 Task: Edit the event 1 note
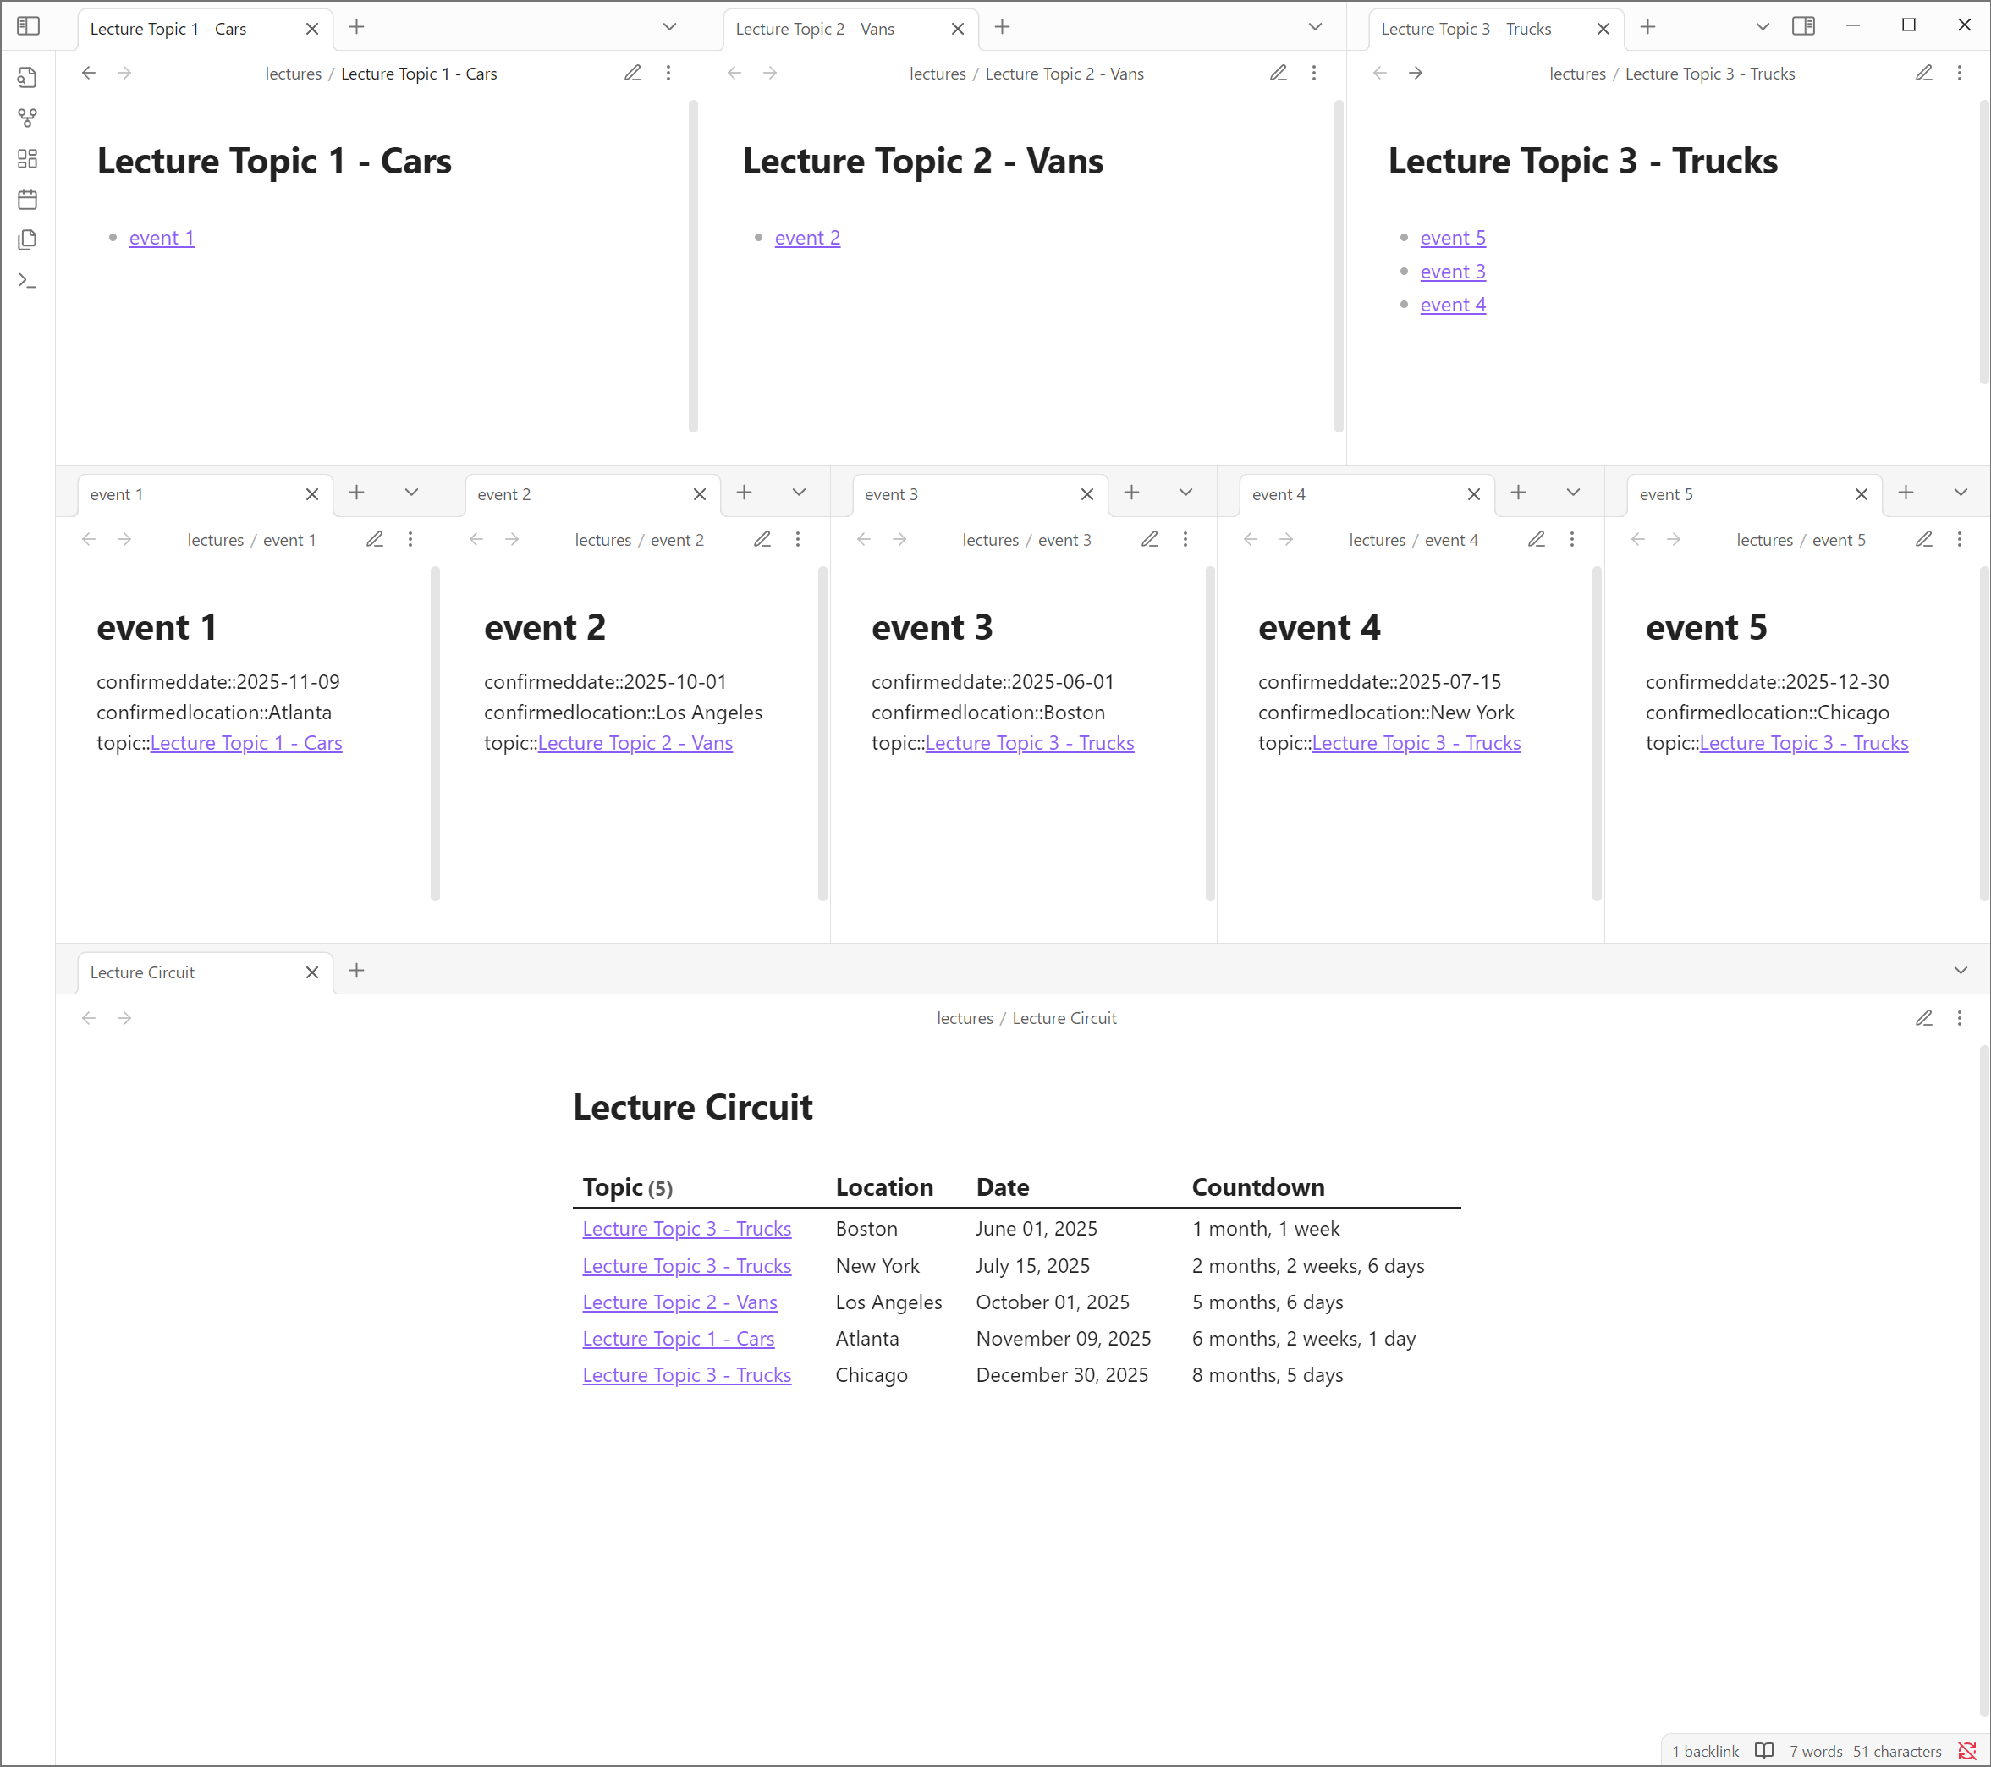tap(375, 539)
